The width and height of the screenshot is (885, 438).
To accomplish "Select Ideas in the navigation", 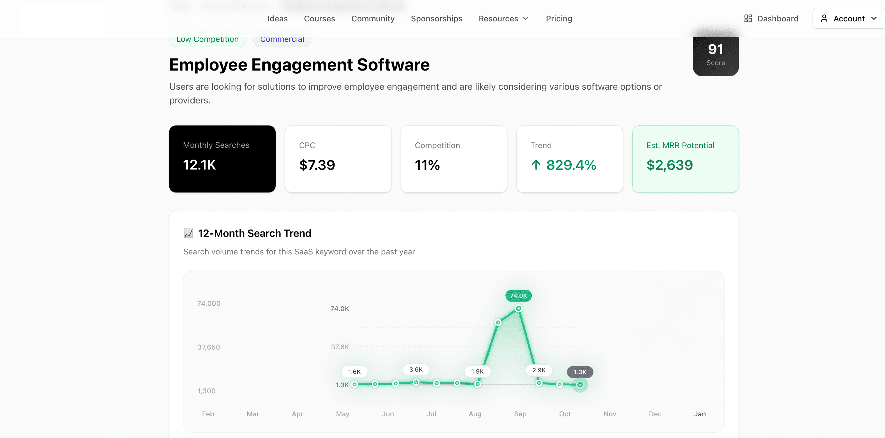I will (277, 19).
